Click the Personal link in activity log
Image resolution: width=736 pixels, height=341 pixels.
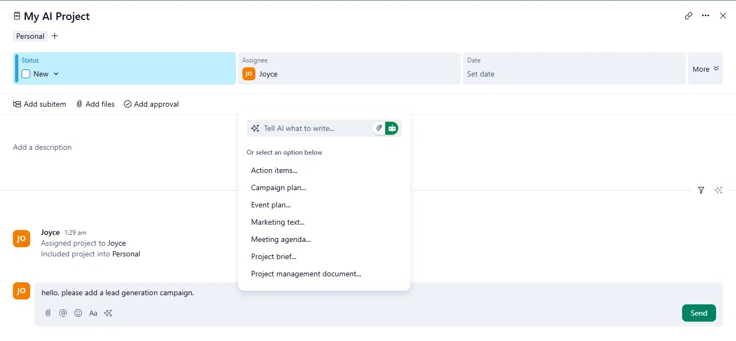point(126,254)
